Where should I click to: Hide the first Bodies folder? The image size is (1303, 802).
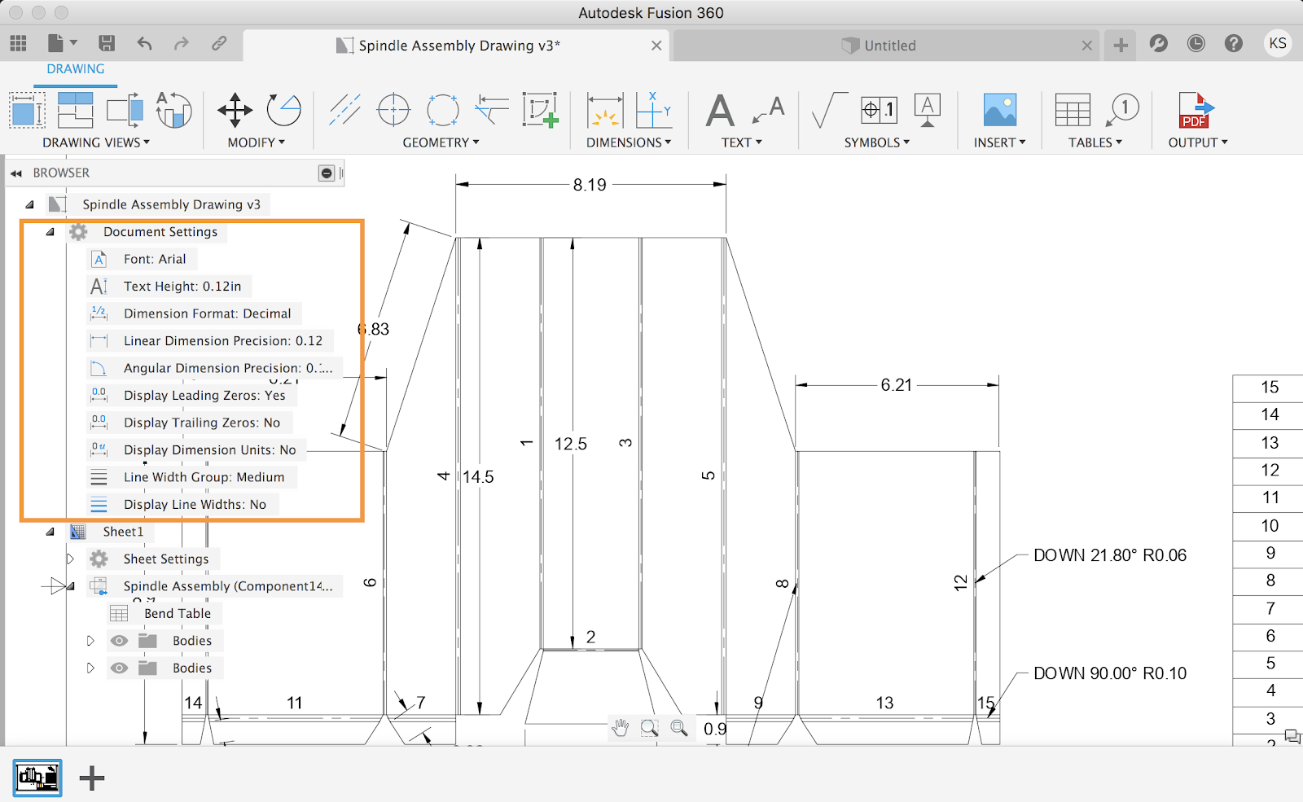point(119,640)
